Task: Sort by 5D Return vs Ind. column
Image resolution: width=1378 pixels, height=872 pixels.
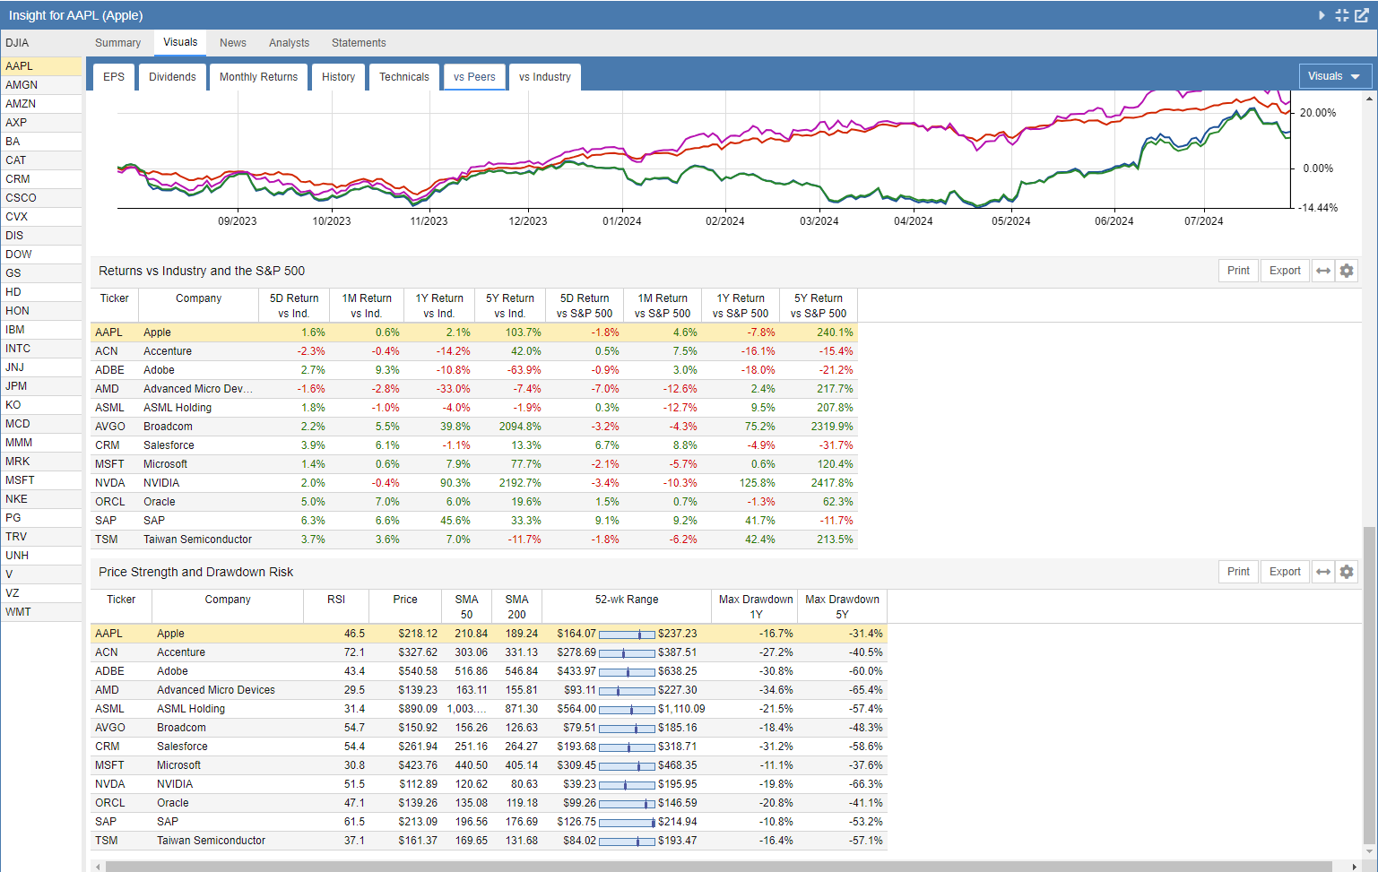Action: click(x=294, y=306)
